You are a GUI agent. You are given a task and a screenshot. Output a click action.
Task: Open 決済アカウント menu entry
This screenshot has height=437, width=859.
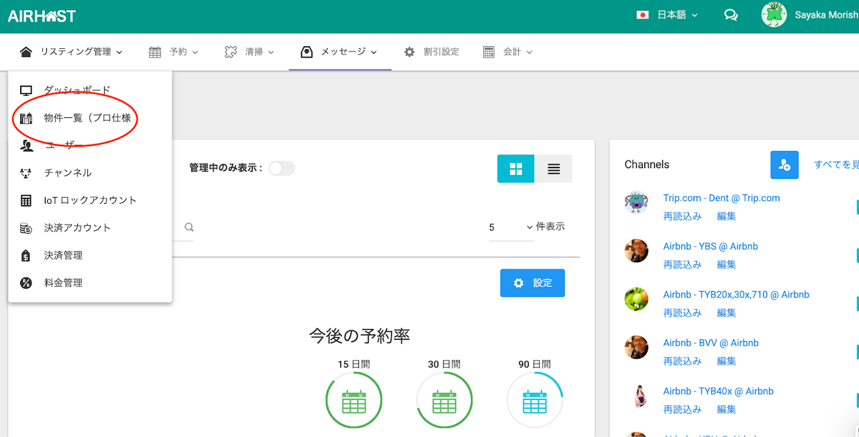tap(77, 228)
